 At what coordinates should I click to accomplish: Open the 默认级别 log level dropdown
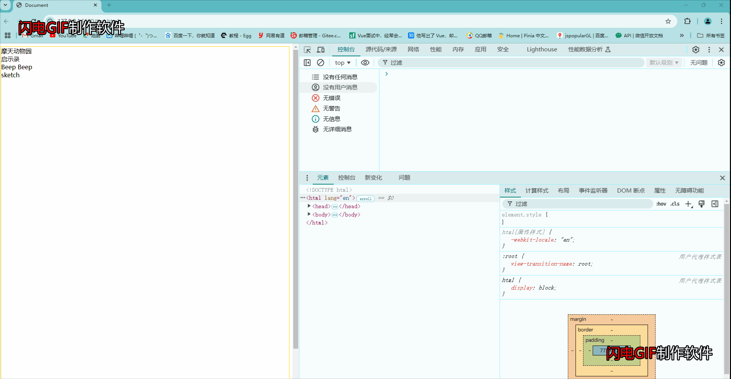[x=664, y=63]
